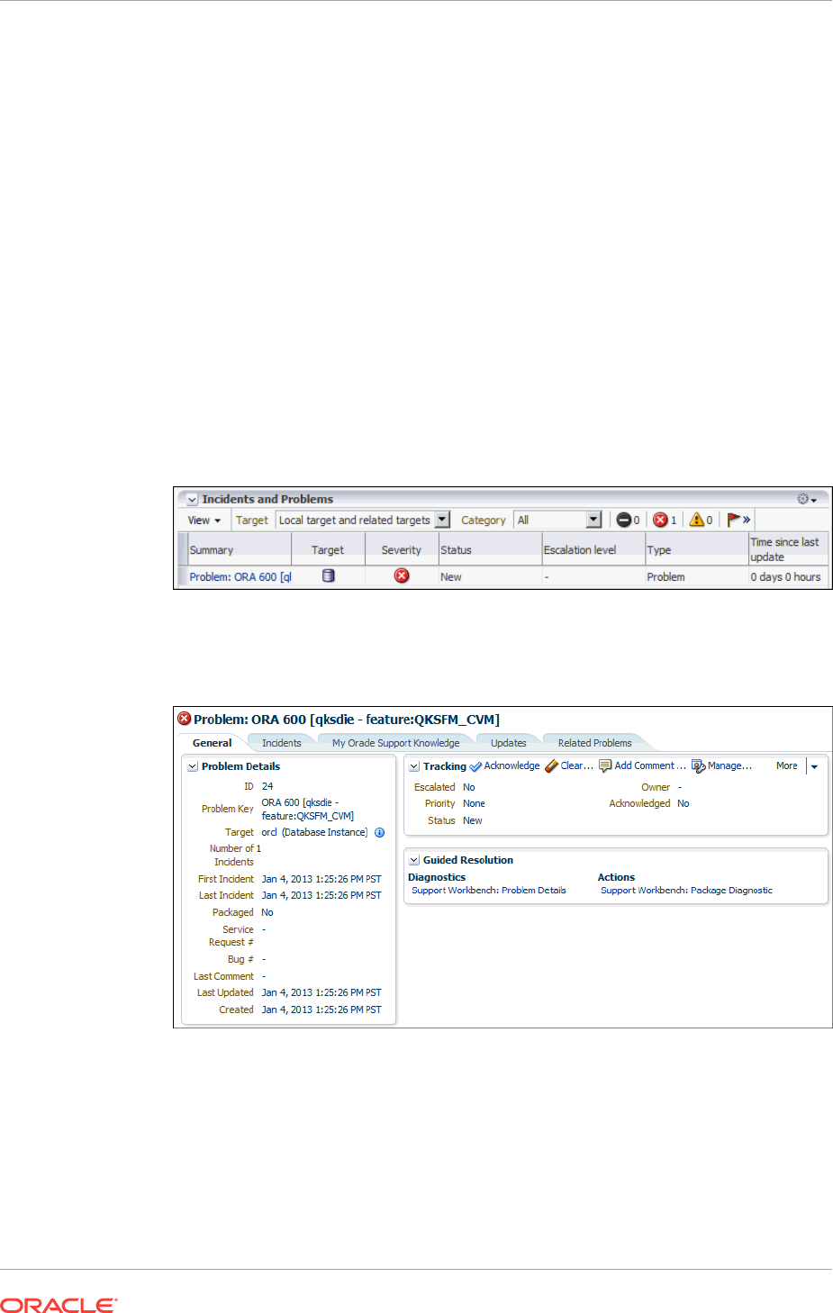The image size is (833, 1313).
Task: Click the red severity icon in problem row
Action: click(x=402, y=575)
